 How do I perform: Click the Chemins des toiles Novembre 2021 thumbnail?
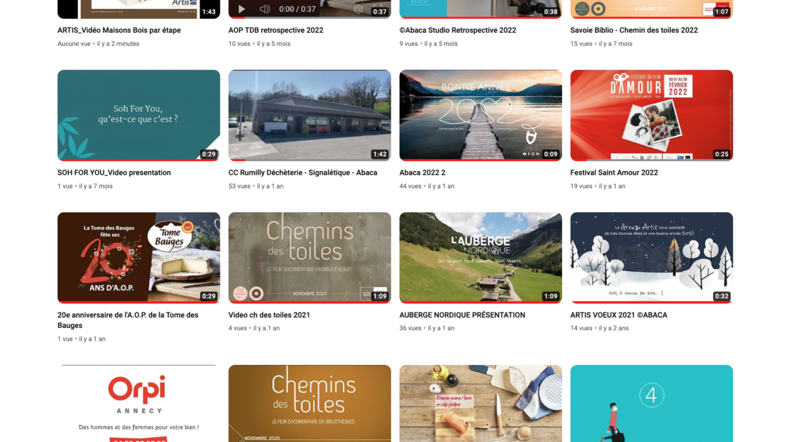coord(310,257)
